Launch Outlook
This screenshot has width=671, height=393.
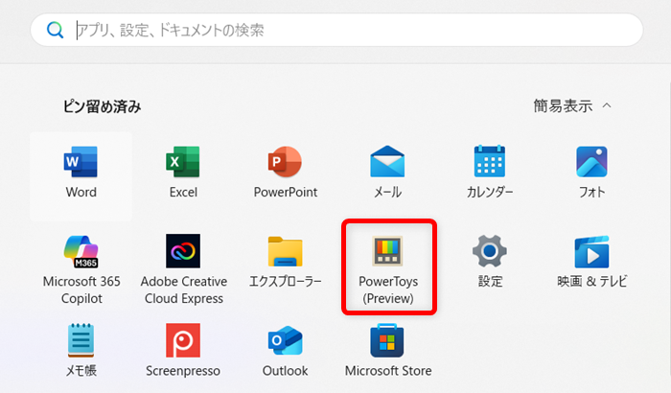pos(286,351)
